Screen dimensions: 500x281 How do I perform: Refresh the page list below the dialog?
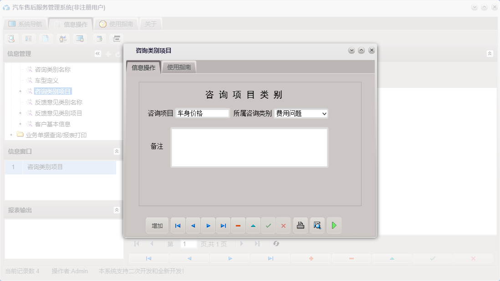pos(276,244)
